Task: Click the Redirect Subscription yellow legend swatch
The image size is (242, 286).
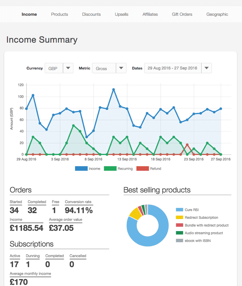Action: tap(179, 218)
